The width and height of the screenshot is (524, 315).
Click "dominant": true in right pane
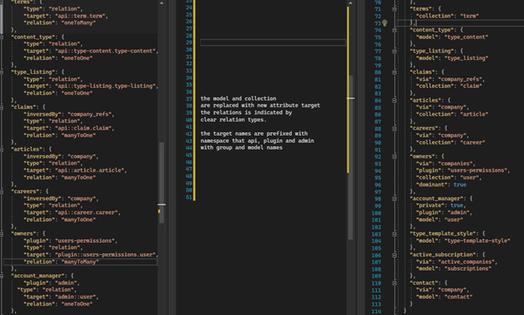tap(441, 184)
